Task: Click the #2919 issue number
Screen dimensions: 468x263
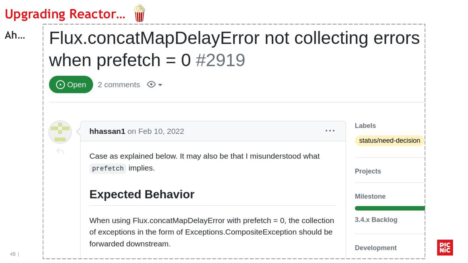Action: [220, 60]
